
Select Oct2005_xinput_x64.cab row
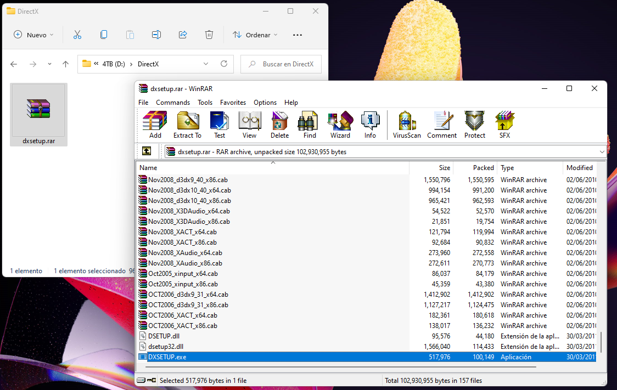tap(366, 274)
